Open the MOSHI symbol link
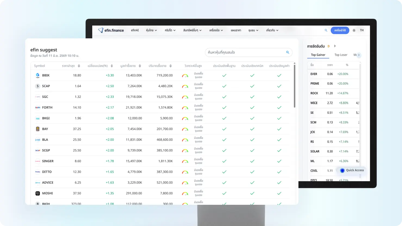Viewport: 402px width, 226px height. 47,193
